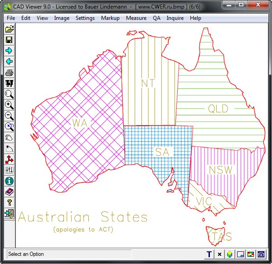Toggle the text T button in status bar
The width and height of the screenshot is (272, 264).
[209, 255]
